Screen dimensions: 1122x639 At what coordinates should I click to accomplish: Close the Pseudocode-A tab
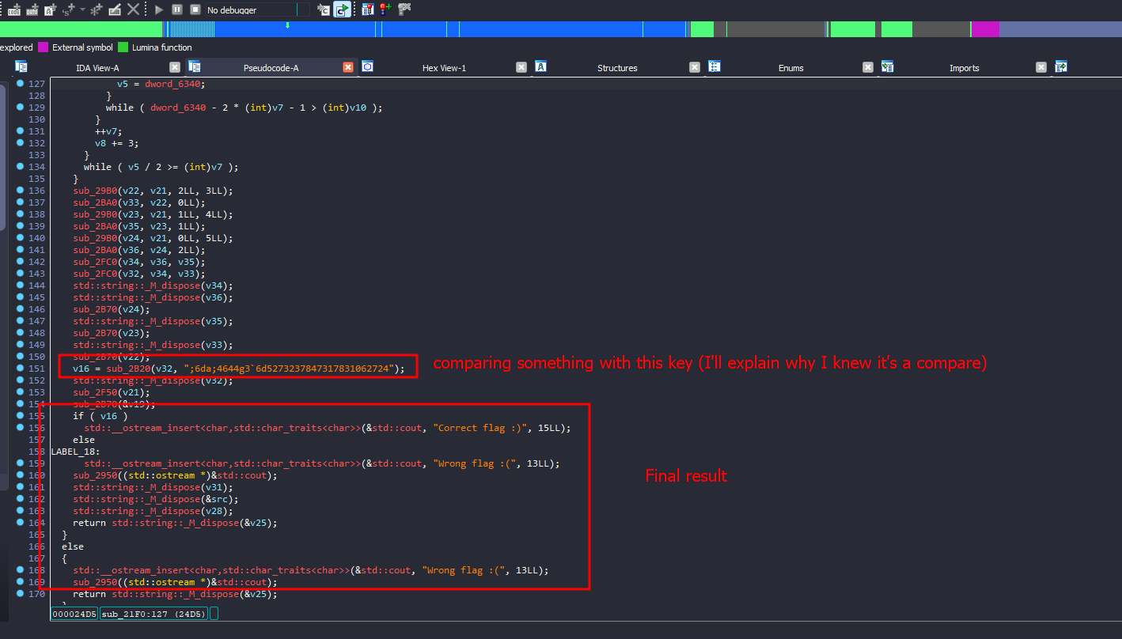tap(348, 68)
